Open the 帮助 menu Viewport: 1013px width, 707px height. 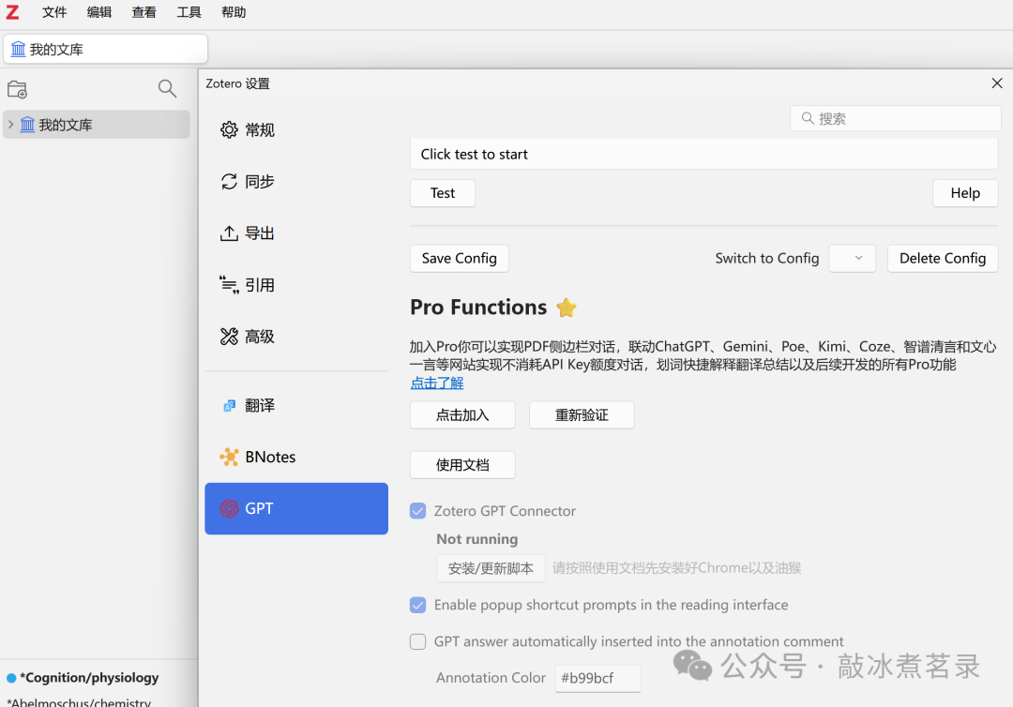click(x=234, y=12)
